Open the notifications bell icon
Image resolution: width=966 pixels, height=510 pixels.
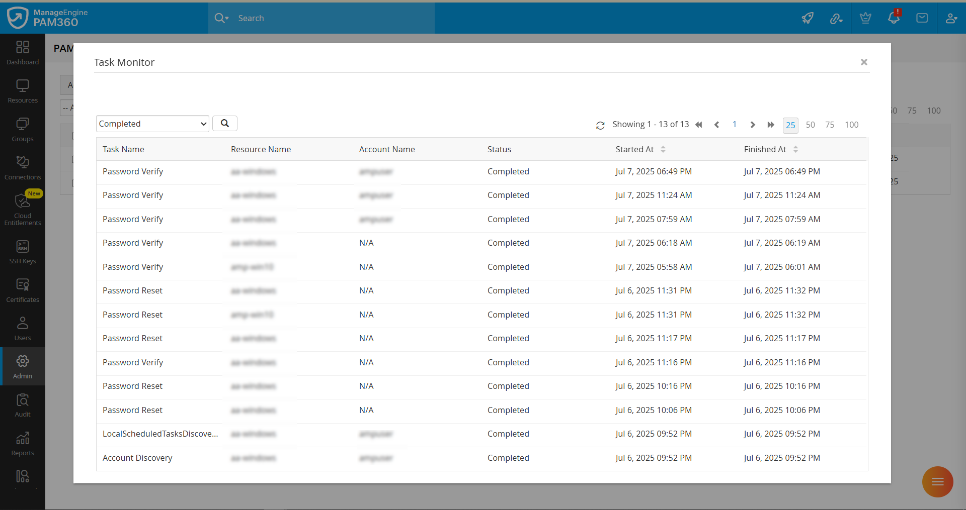[x=894, y=18]
